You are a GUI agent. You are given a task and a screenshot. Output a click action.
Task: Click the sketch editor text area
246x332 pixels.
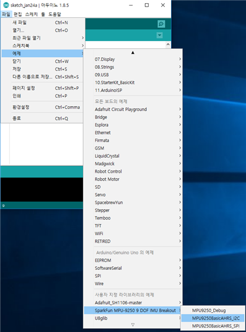(46, 144)
